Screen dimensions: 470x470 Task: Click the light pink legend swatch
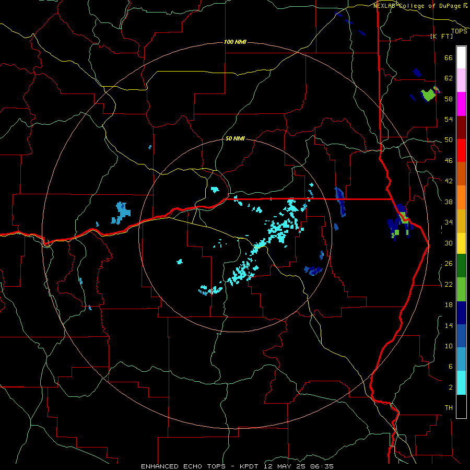461,80
